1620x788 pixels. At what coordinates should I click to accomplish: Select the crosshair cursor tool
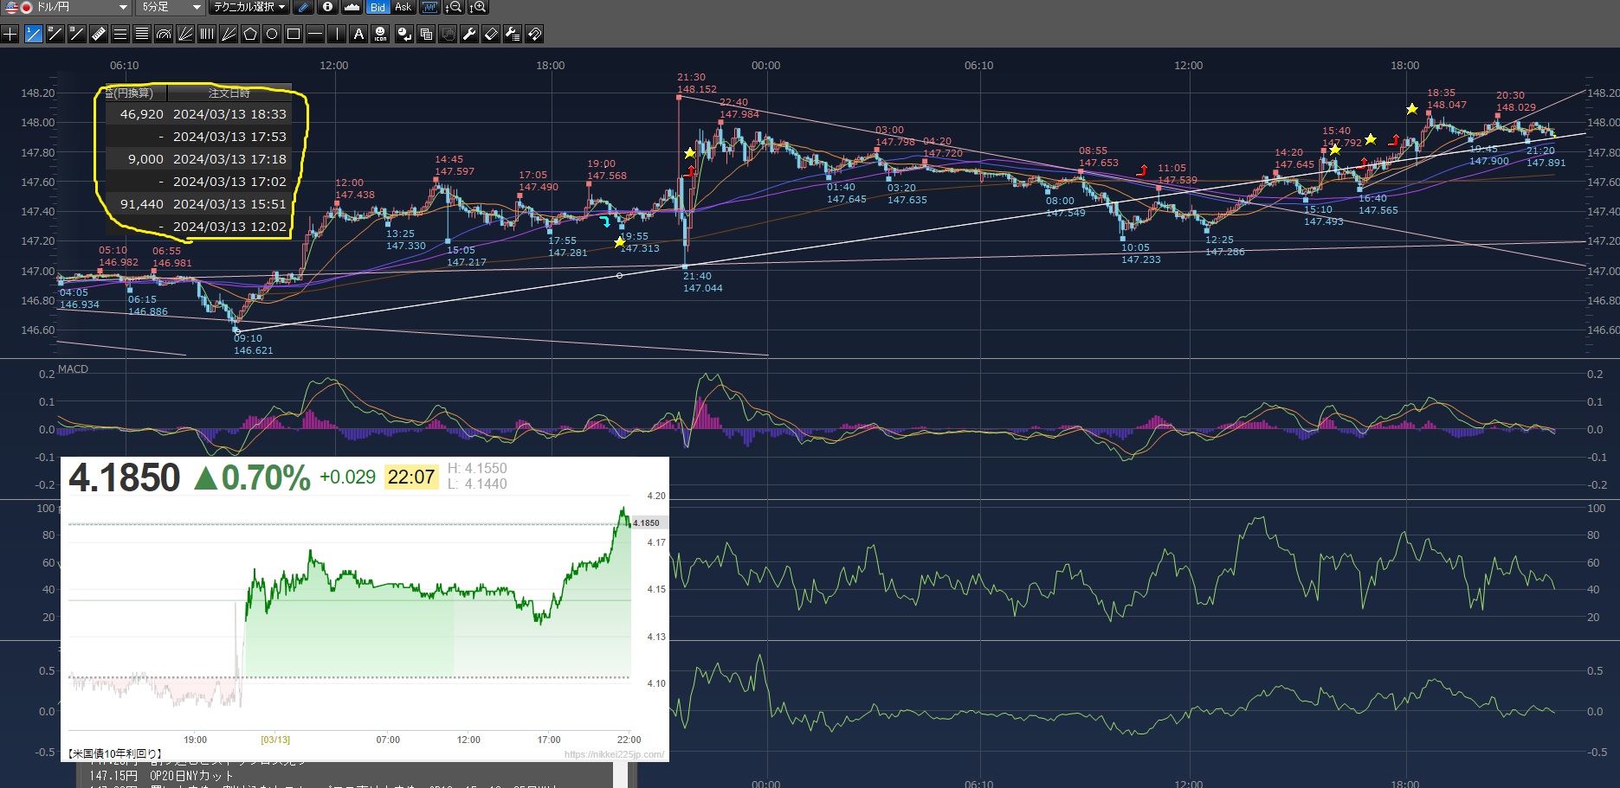(10, 35)
